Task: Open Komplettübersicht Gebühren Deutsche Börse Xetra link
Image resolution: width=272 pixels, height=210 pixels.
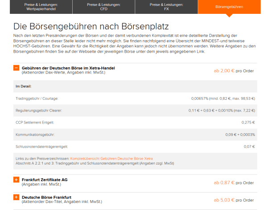Action: tap(111, 158)
